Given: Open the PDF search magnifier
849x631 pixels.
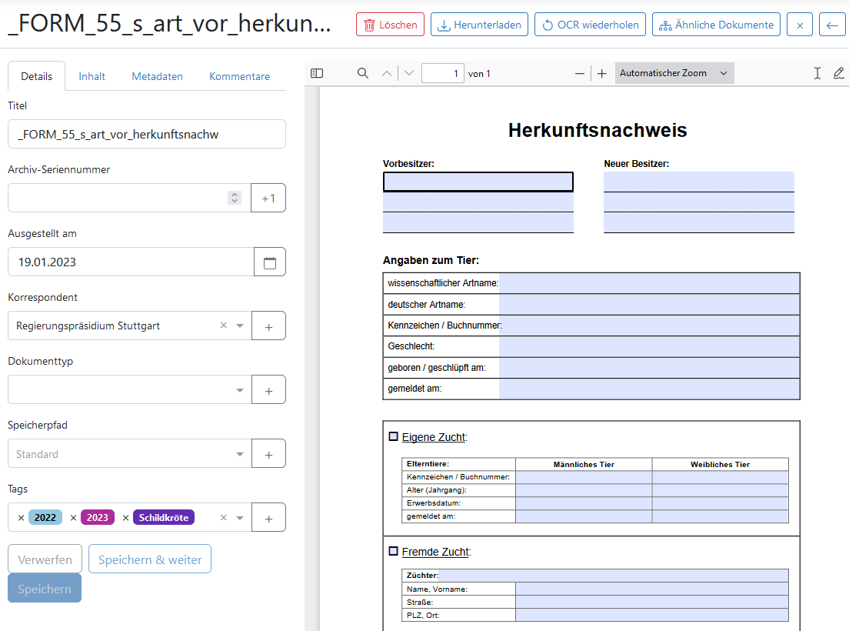Looking at the screenshot, I should tap(362, 73).
